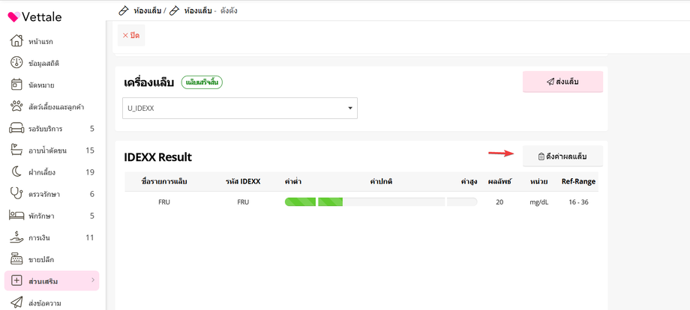Click the Vettale logo

coord(34,17)
